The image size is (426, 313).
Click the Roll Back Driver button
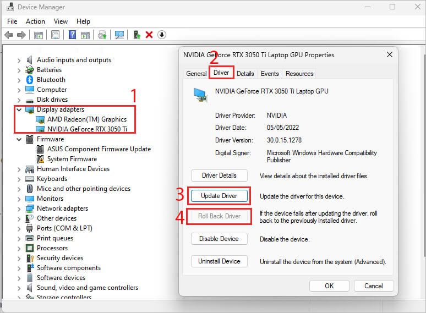pos(219,216)
